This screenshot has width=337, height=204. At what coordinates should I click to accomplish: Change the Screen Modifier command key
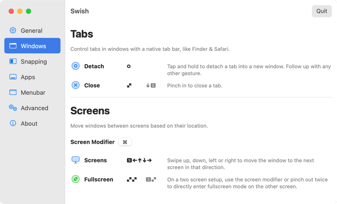click(125, 142)
